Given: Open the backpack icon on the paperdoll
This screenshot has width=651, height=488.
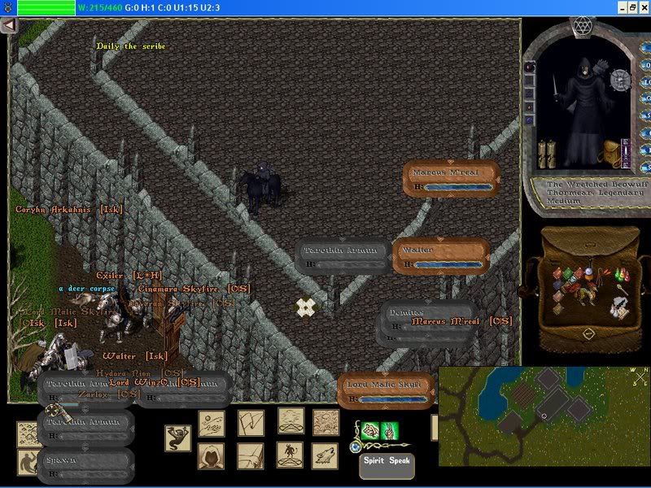Looking at the screenshot, I should coord(609,154).
